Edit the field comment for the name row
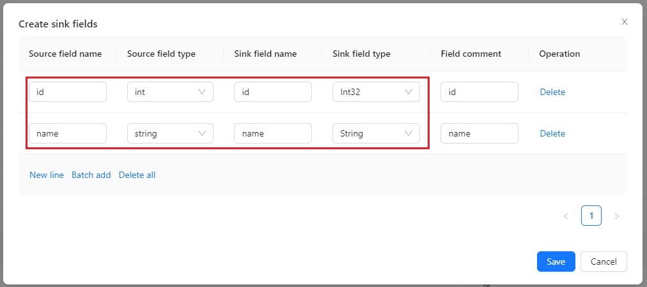 click(479, 133)
